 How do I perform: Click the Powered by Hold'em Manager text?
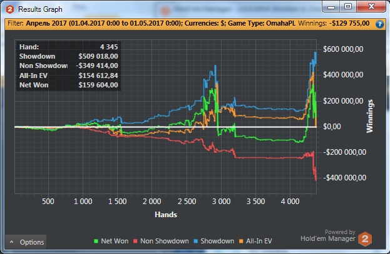click(x=328, y=236)
